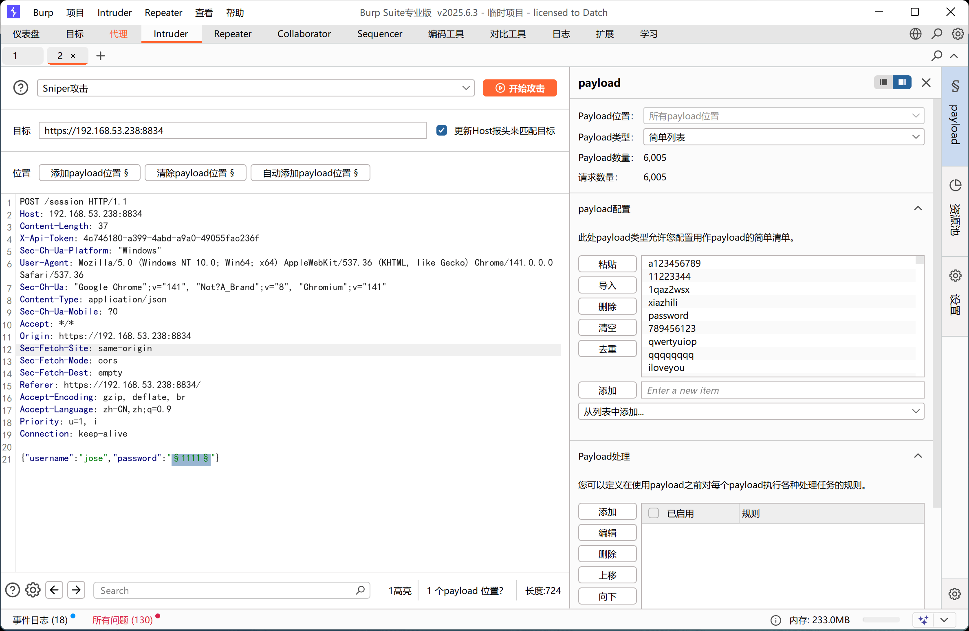
Task: Click the globe icon in the top bar
Action: [x=915, y=34]
